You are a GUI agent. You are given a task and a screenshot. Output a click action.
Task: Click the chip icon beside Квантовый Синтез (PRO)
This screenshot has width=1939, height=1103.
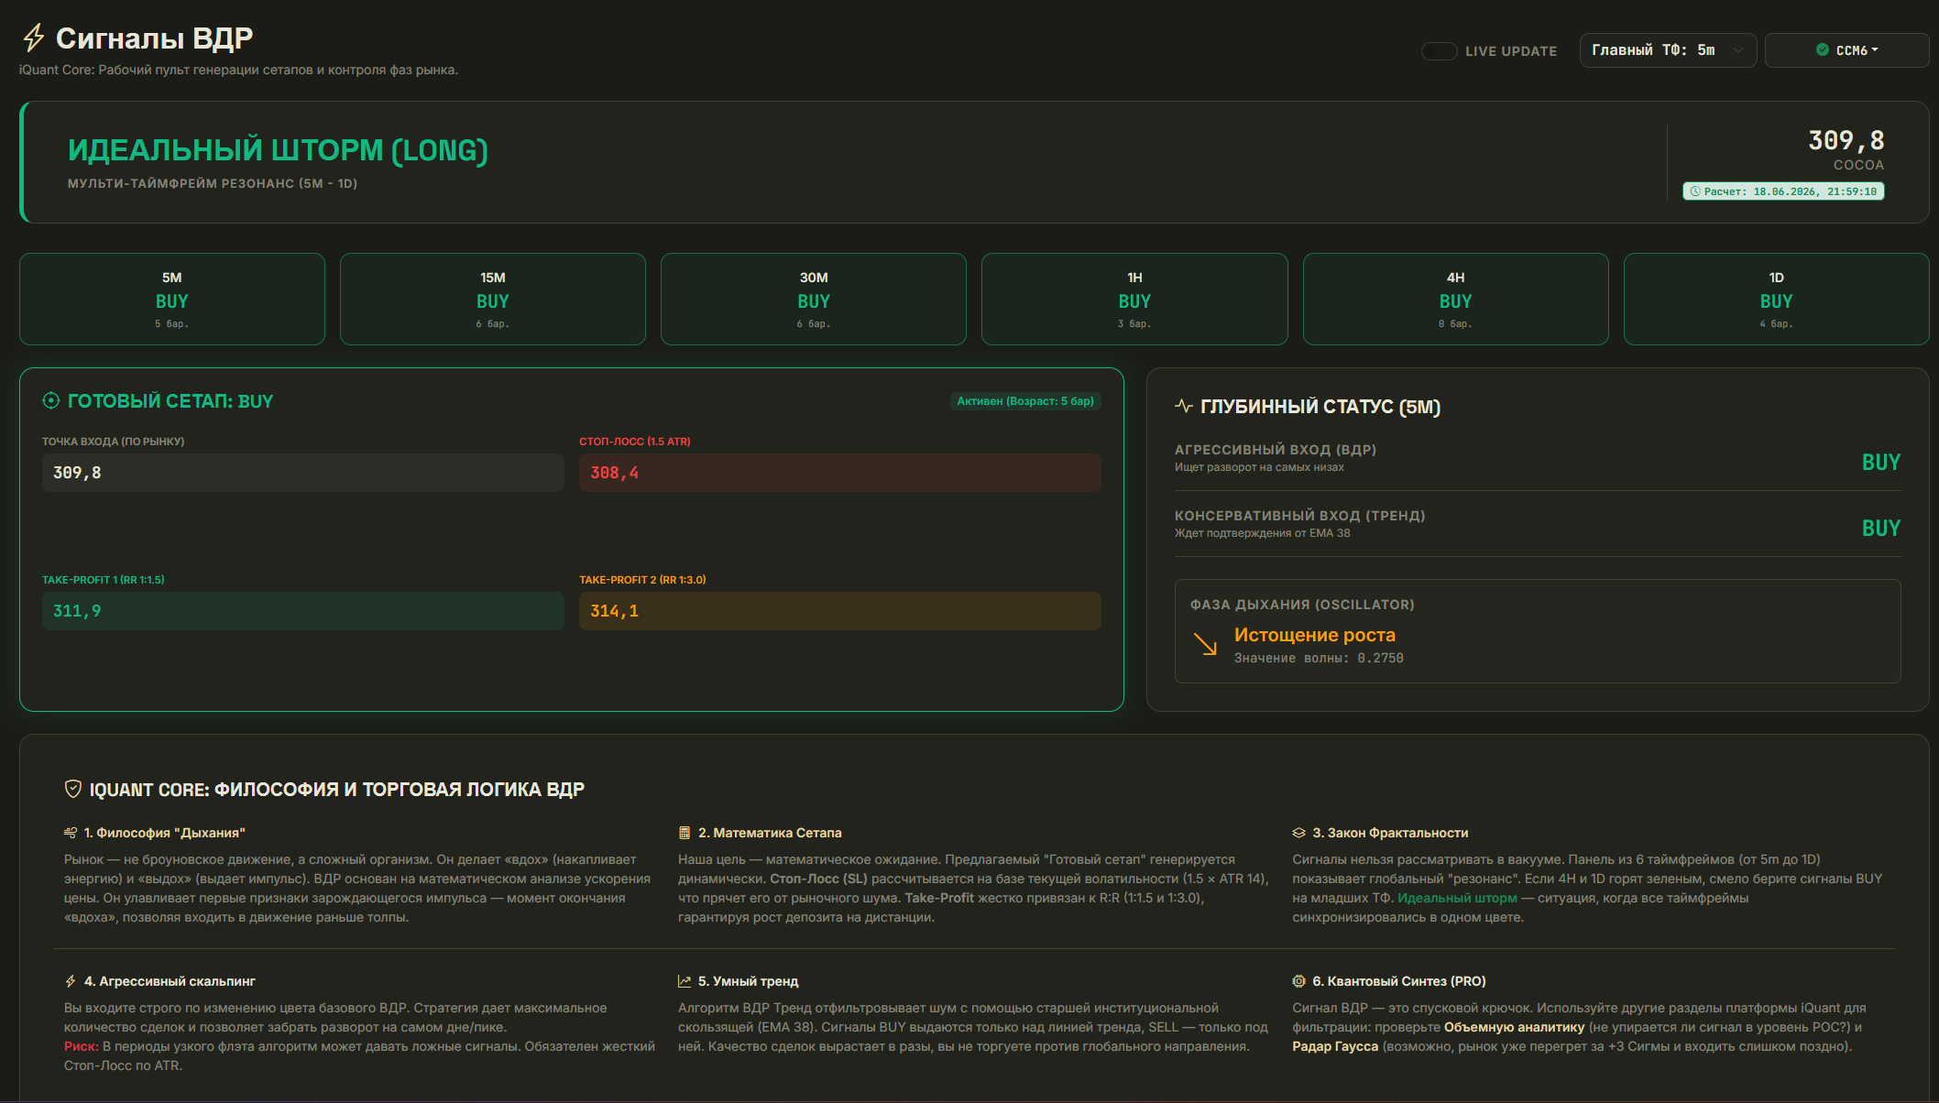[1298, 981]
